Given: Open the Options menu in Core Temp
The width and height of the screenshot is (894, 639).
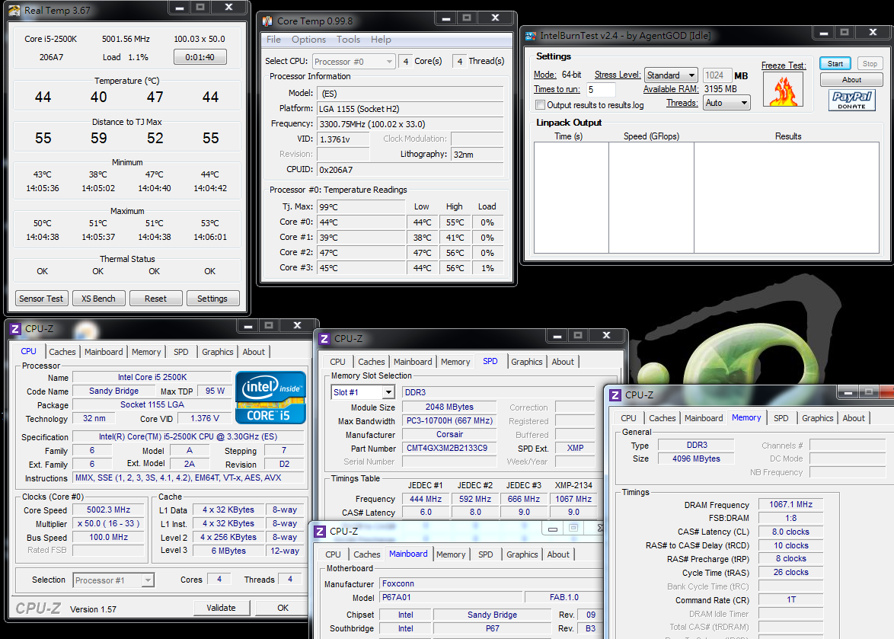Looking at the screenshot, I should coord(308,40).
